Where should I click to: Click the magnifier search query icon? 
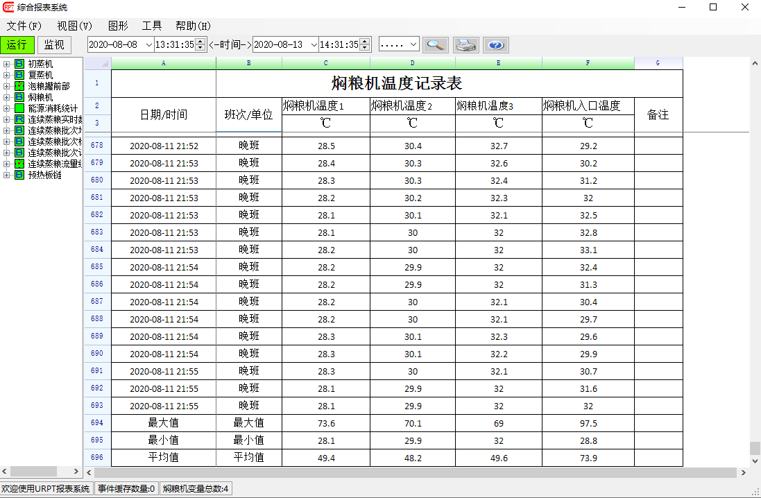(x=436, y=45)
